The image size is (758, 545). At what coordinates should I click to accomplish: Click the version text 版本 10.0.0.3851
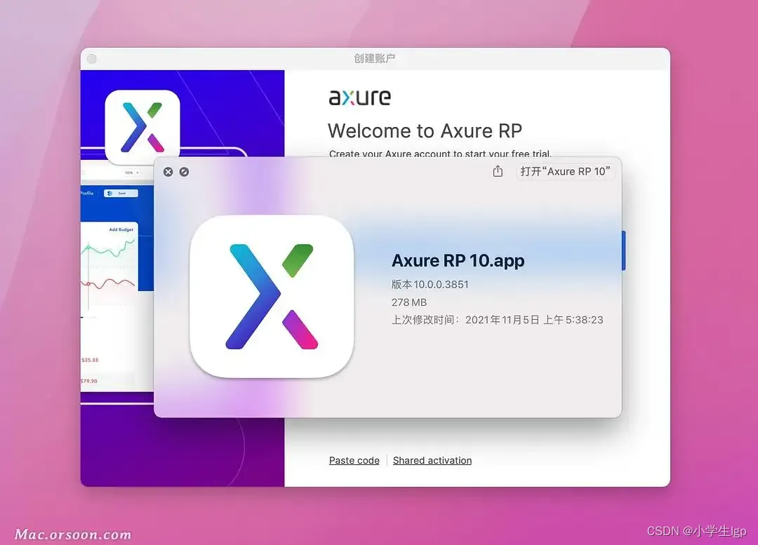click(x=430, y=284)
